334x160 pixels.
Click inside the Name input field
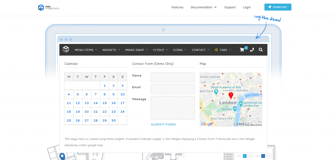click(173, 77)
